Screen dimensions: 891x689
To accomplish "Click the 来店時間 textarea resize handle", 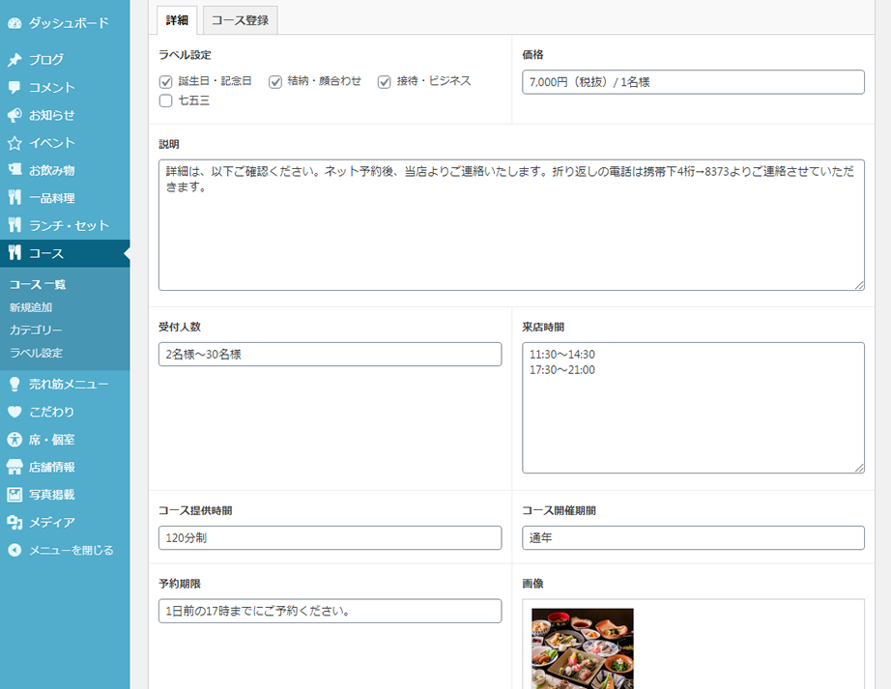I will (859, 468).
